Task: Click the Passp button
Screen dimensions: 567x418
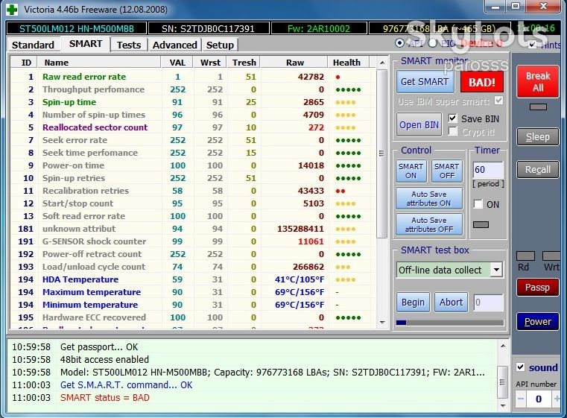Action: click(x=537, y=288)
